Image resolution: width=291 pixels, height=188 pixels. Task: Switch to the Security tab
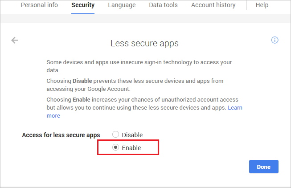(x=83, y=5)
